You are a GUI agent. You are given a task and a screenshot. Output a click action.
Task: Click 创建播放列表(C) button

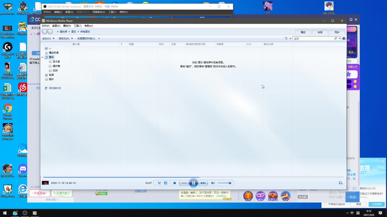click(86, 39)
